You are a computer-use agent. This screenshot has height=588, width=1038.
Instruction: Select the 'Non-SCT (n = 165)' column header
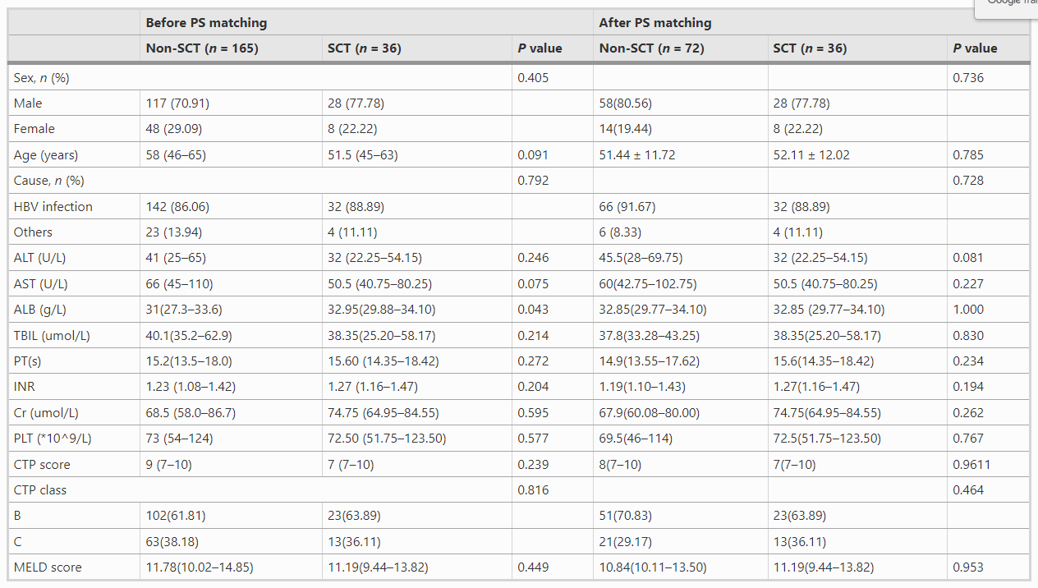pos(202,48)
